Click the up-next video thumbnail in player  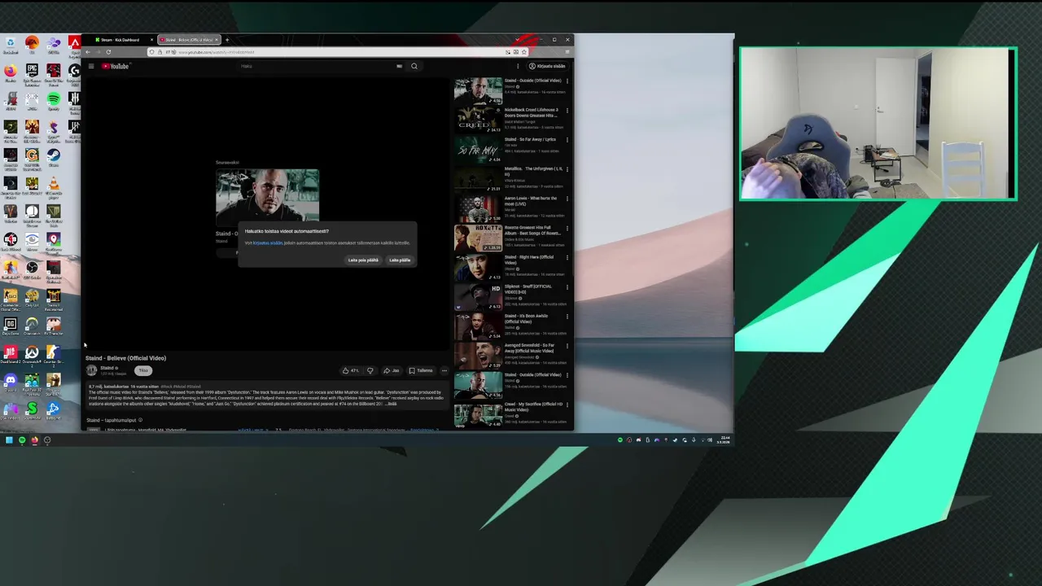(x=267, y=195)
